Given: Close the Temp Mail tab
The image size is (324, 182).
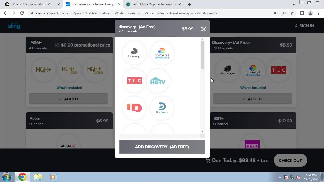Looking at the screenshot, I should point(180,4).
